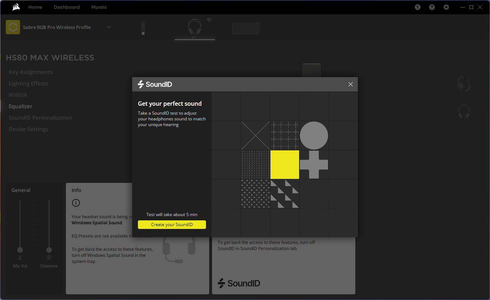Click the gray plus shape tile
The height and width of the screenshot is (300, 490).
(x=314, y=165)
